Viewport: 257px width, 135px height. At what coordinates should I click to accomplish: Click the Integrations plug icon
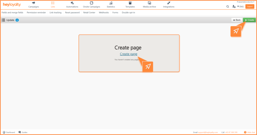[x=169, y=3]
